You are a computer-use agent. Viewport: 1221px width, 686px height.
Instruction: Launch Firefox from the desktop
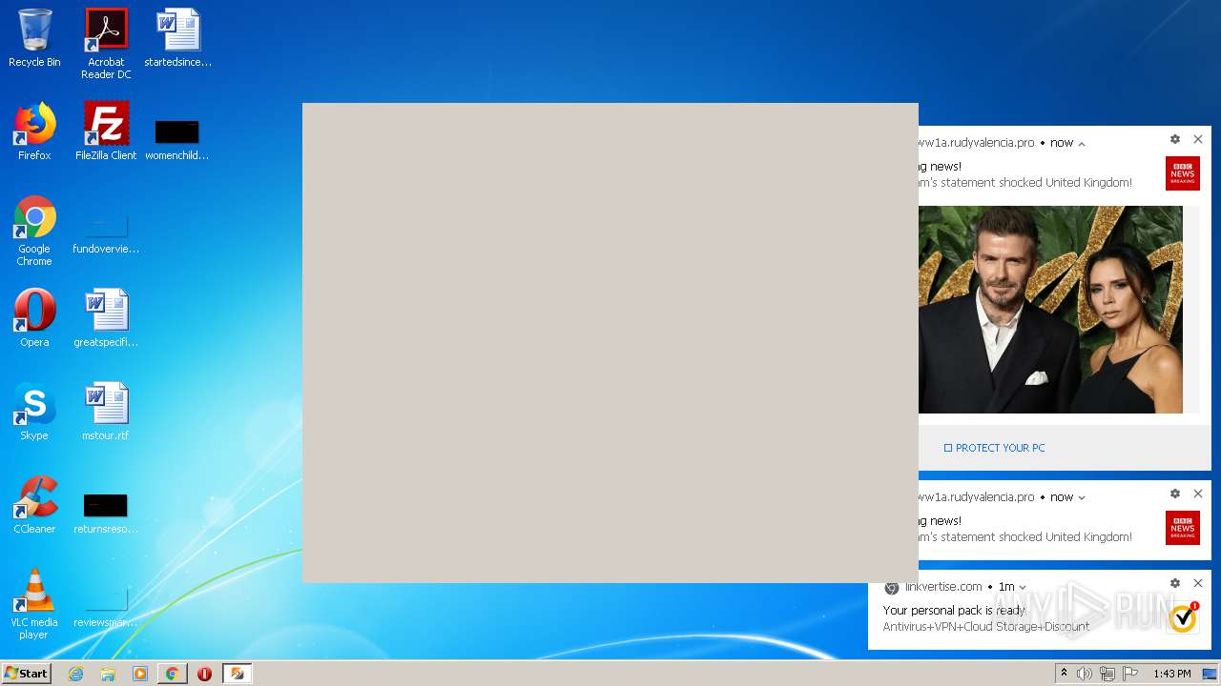point(34,131)
